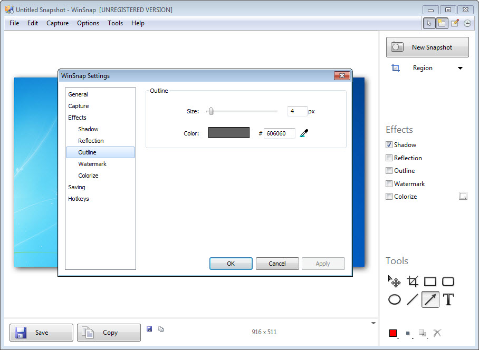Click the outline size px input field

(297, 111)
